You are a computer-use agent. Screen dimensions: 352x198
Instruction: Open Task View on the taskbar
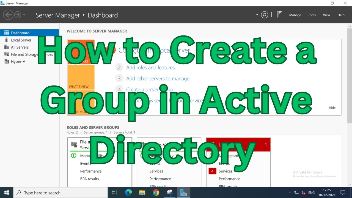click(x=114, y=193)
